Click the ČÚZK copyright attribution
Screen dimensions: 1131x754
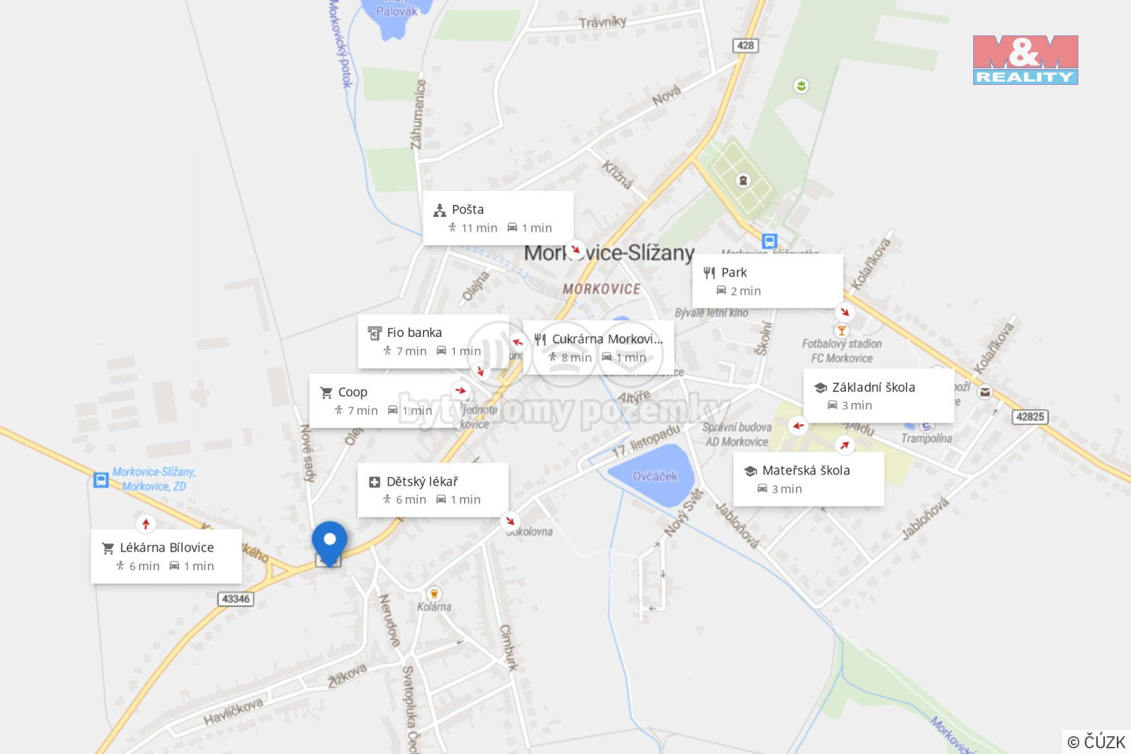pos(1096,741)
